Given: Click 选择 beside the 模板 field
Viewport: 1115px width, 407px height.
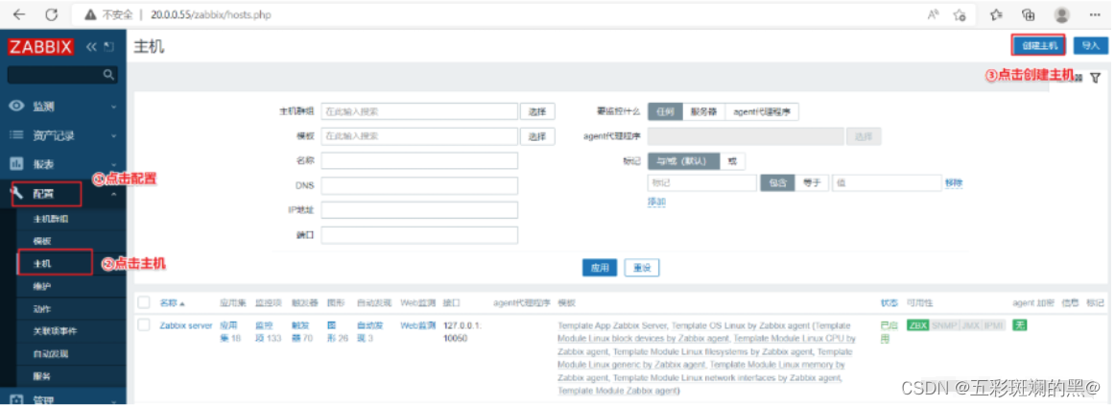Looking at the screenshot, I should (537, 136).
